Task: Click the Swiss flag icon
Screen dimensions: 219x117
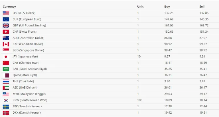Action: click(6, 32)
